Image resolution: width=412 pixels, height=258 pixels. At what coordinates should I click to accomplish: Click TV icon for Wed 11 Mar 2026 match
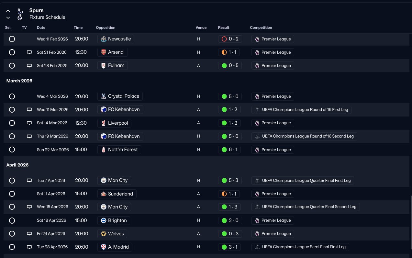pyautogui.click(x=29, y=110)
